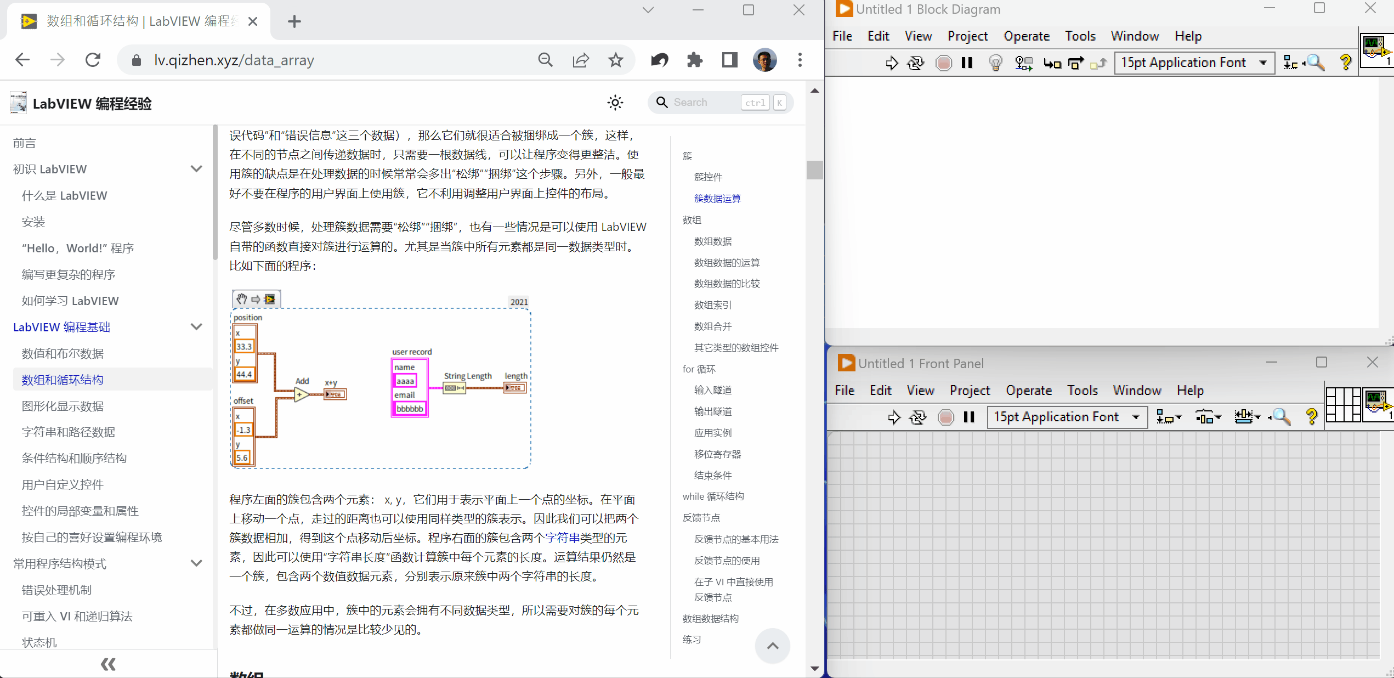1394x678 pixels.
Task: Open Operate menu in Front Panel window
Action: [1028, 391]
